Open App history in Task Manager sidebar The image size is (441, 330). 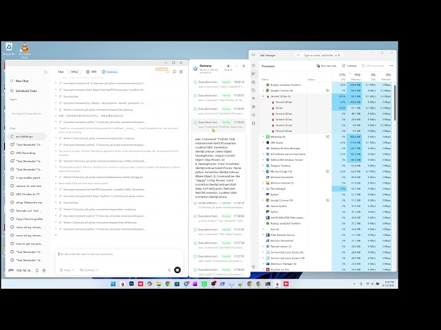pos(254,90)
